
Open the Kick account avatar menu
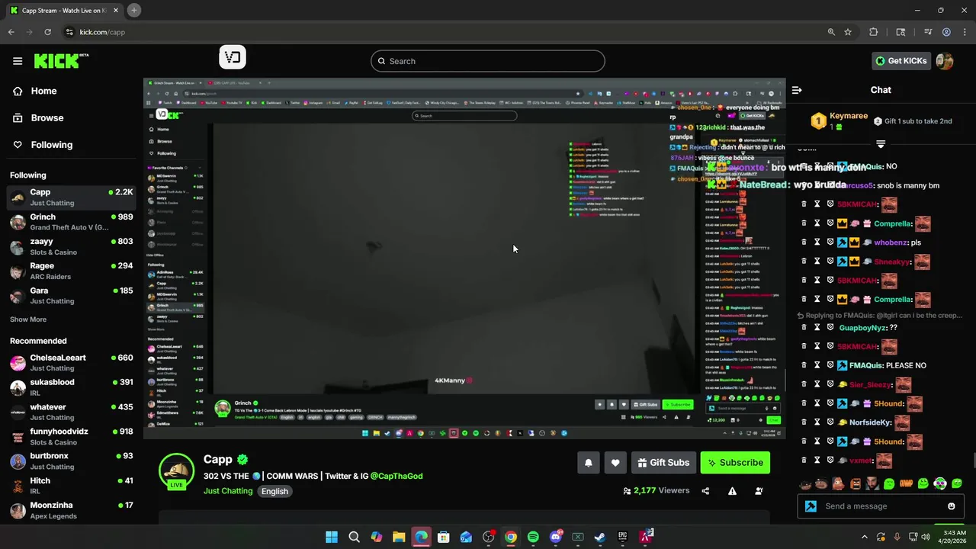click(945, 61)
